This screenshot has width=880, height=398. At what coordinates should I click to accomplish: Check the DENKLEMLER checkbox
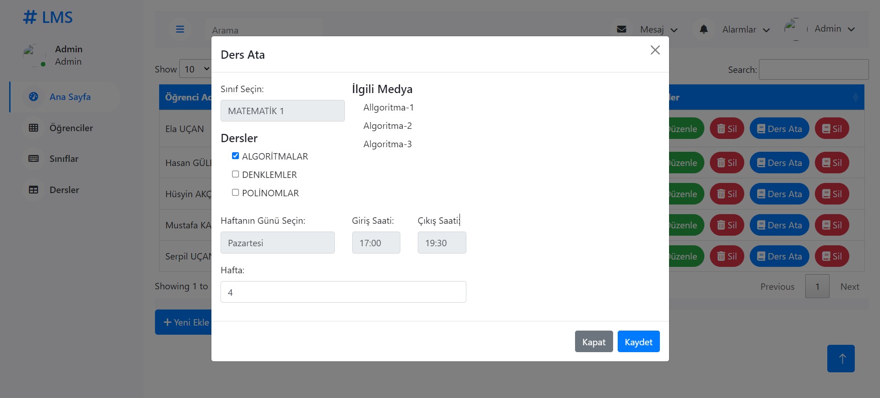coord(235,174)
